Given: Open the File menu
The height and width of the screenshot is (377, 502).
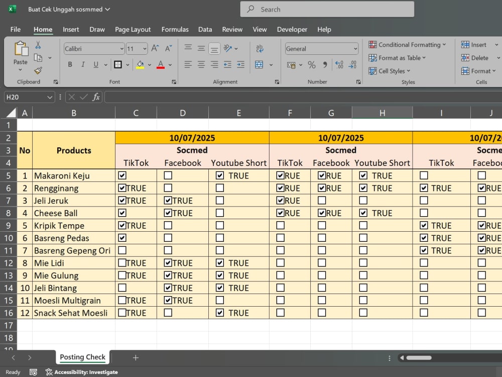Looking at the screenshot, I should (x=16, y=29).
